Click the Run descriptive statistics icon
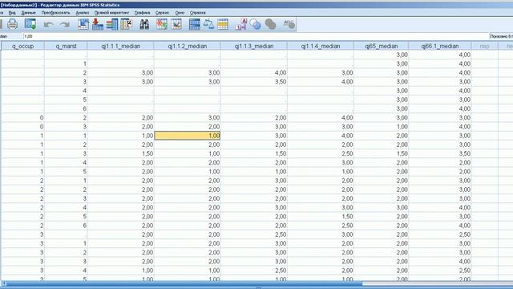The image size is (513, 289). click(127, 24)
